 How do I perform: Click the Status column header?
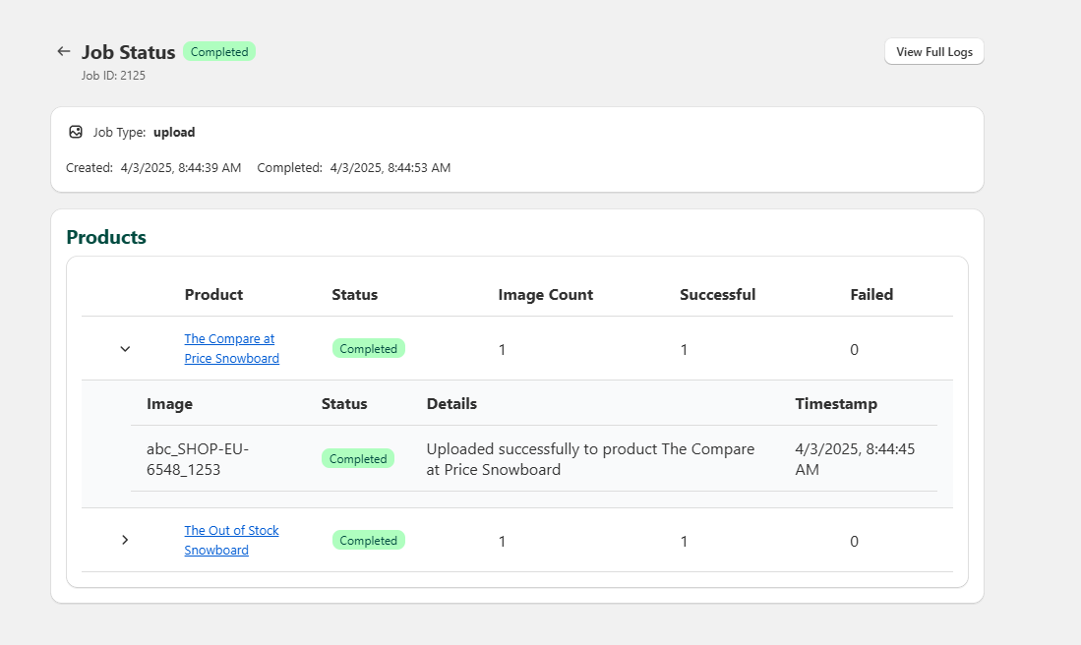point(354,294)
